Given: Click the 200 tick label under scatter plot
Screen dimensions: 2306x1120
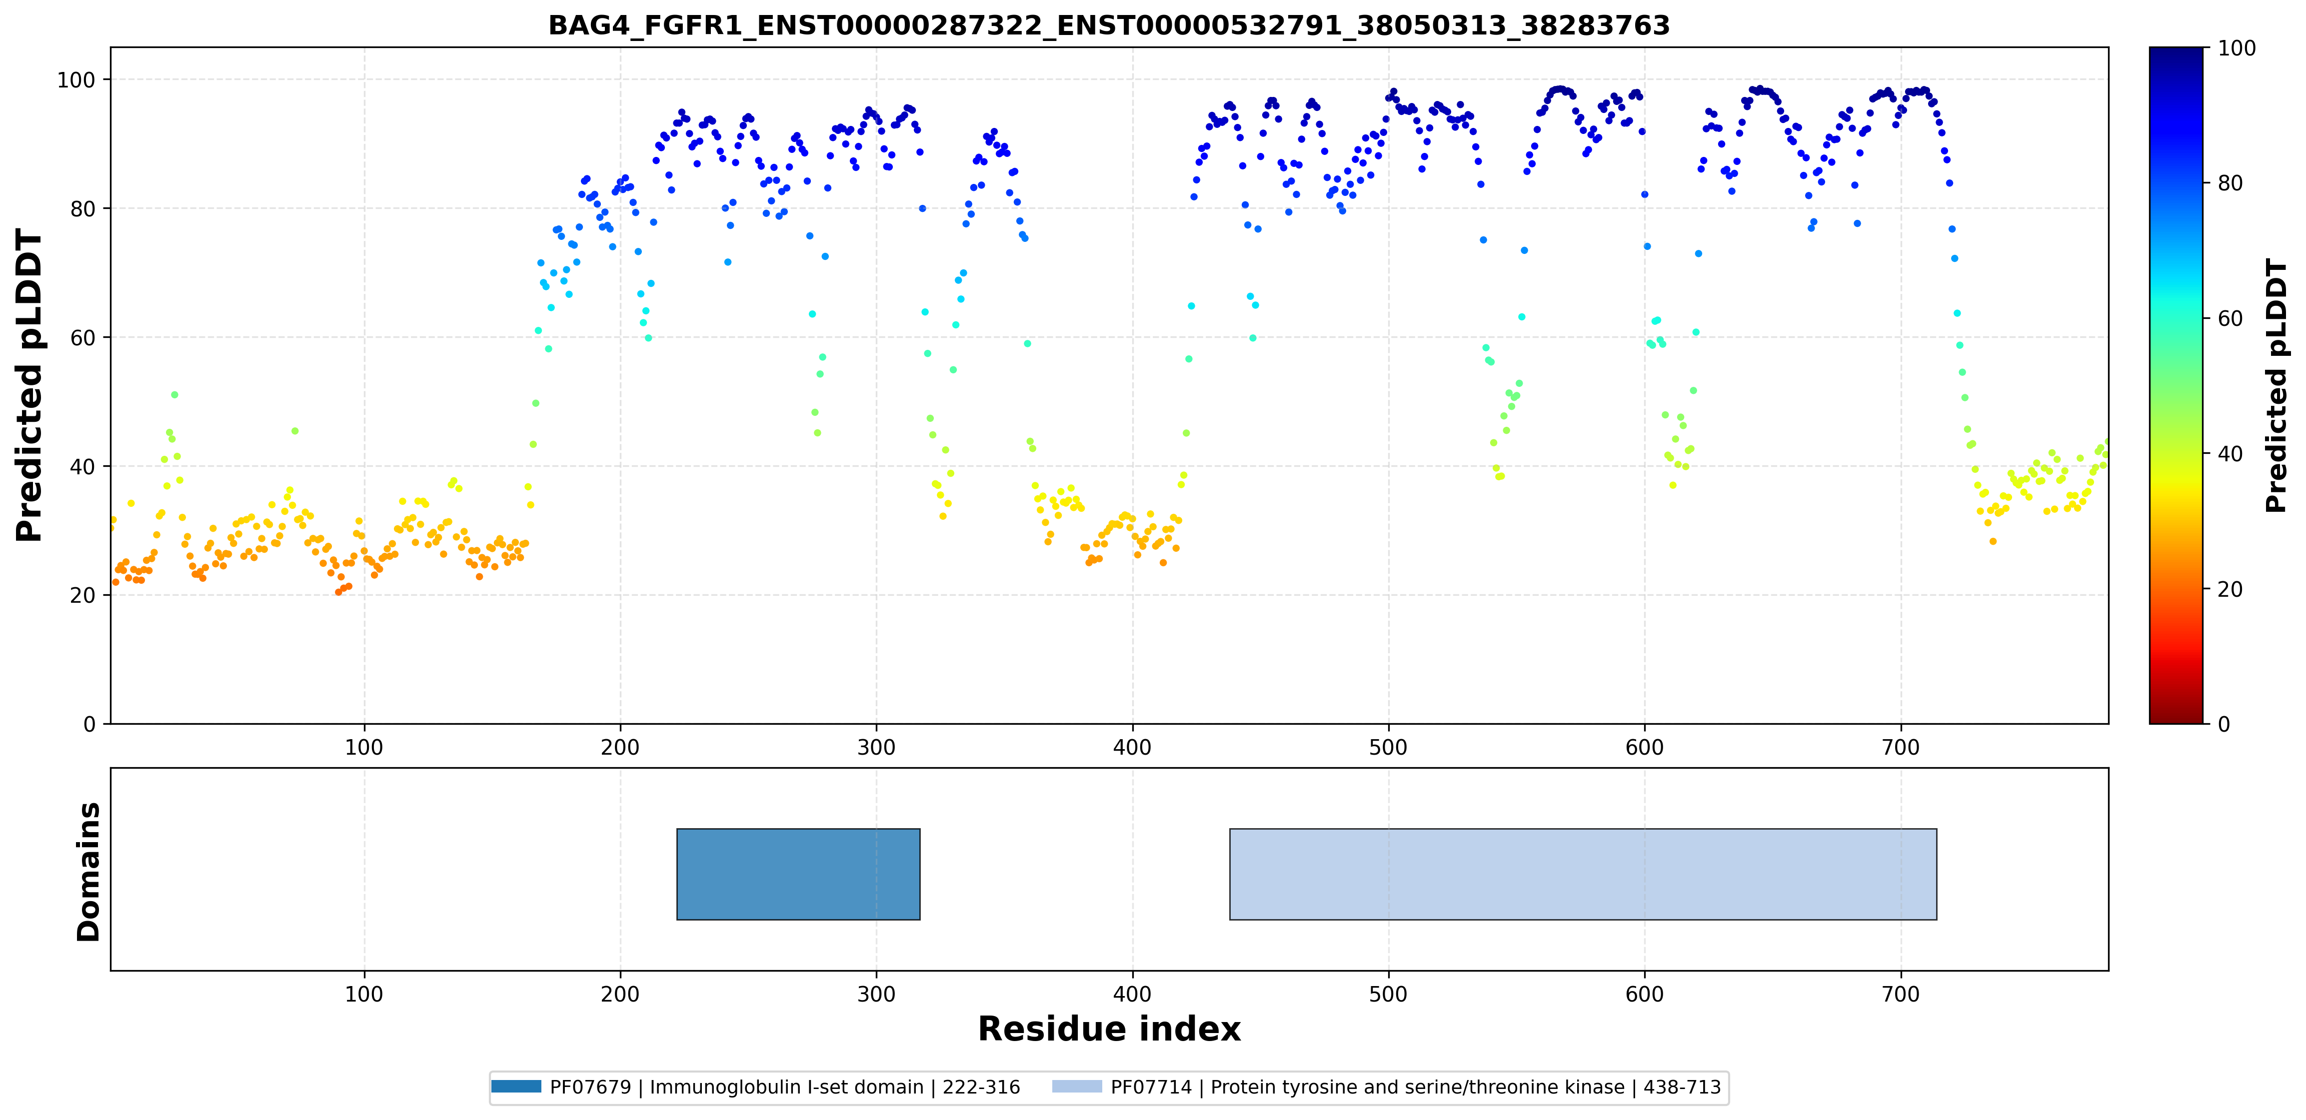Looking at the screenshot, I should click(x=620, y=748).
